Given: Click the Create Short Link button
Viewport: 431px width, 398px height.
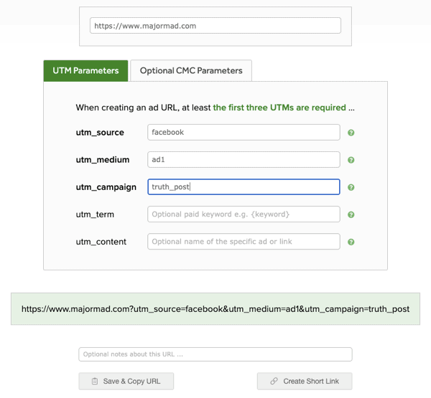Looking at the screenshot, I should tap(305, 382).
